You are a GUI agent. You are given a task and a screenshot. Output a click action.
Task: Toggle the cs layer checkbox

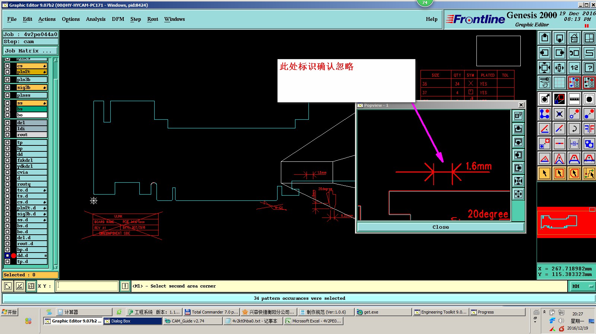[x=7, y=66]
